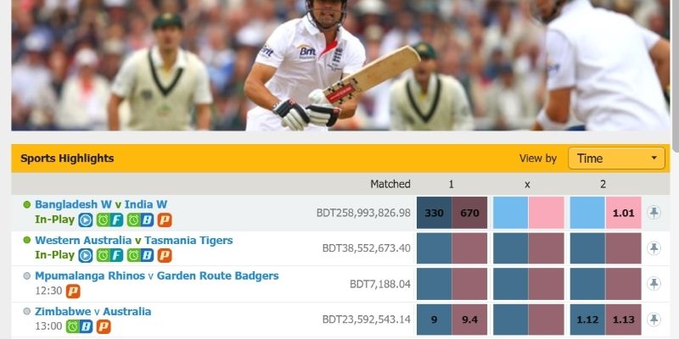Open Bangladesh W v India W match

101,204
